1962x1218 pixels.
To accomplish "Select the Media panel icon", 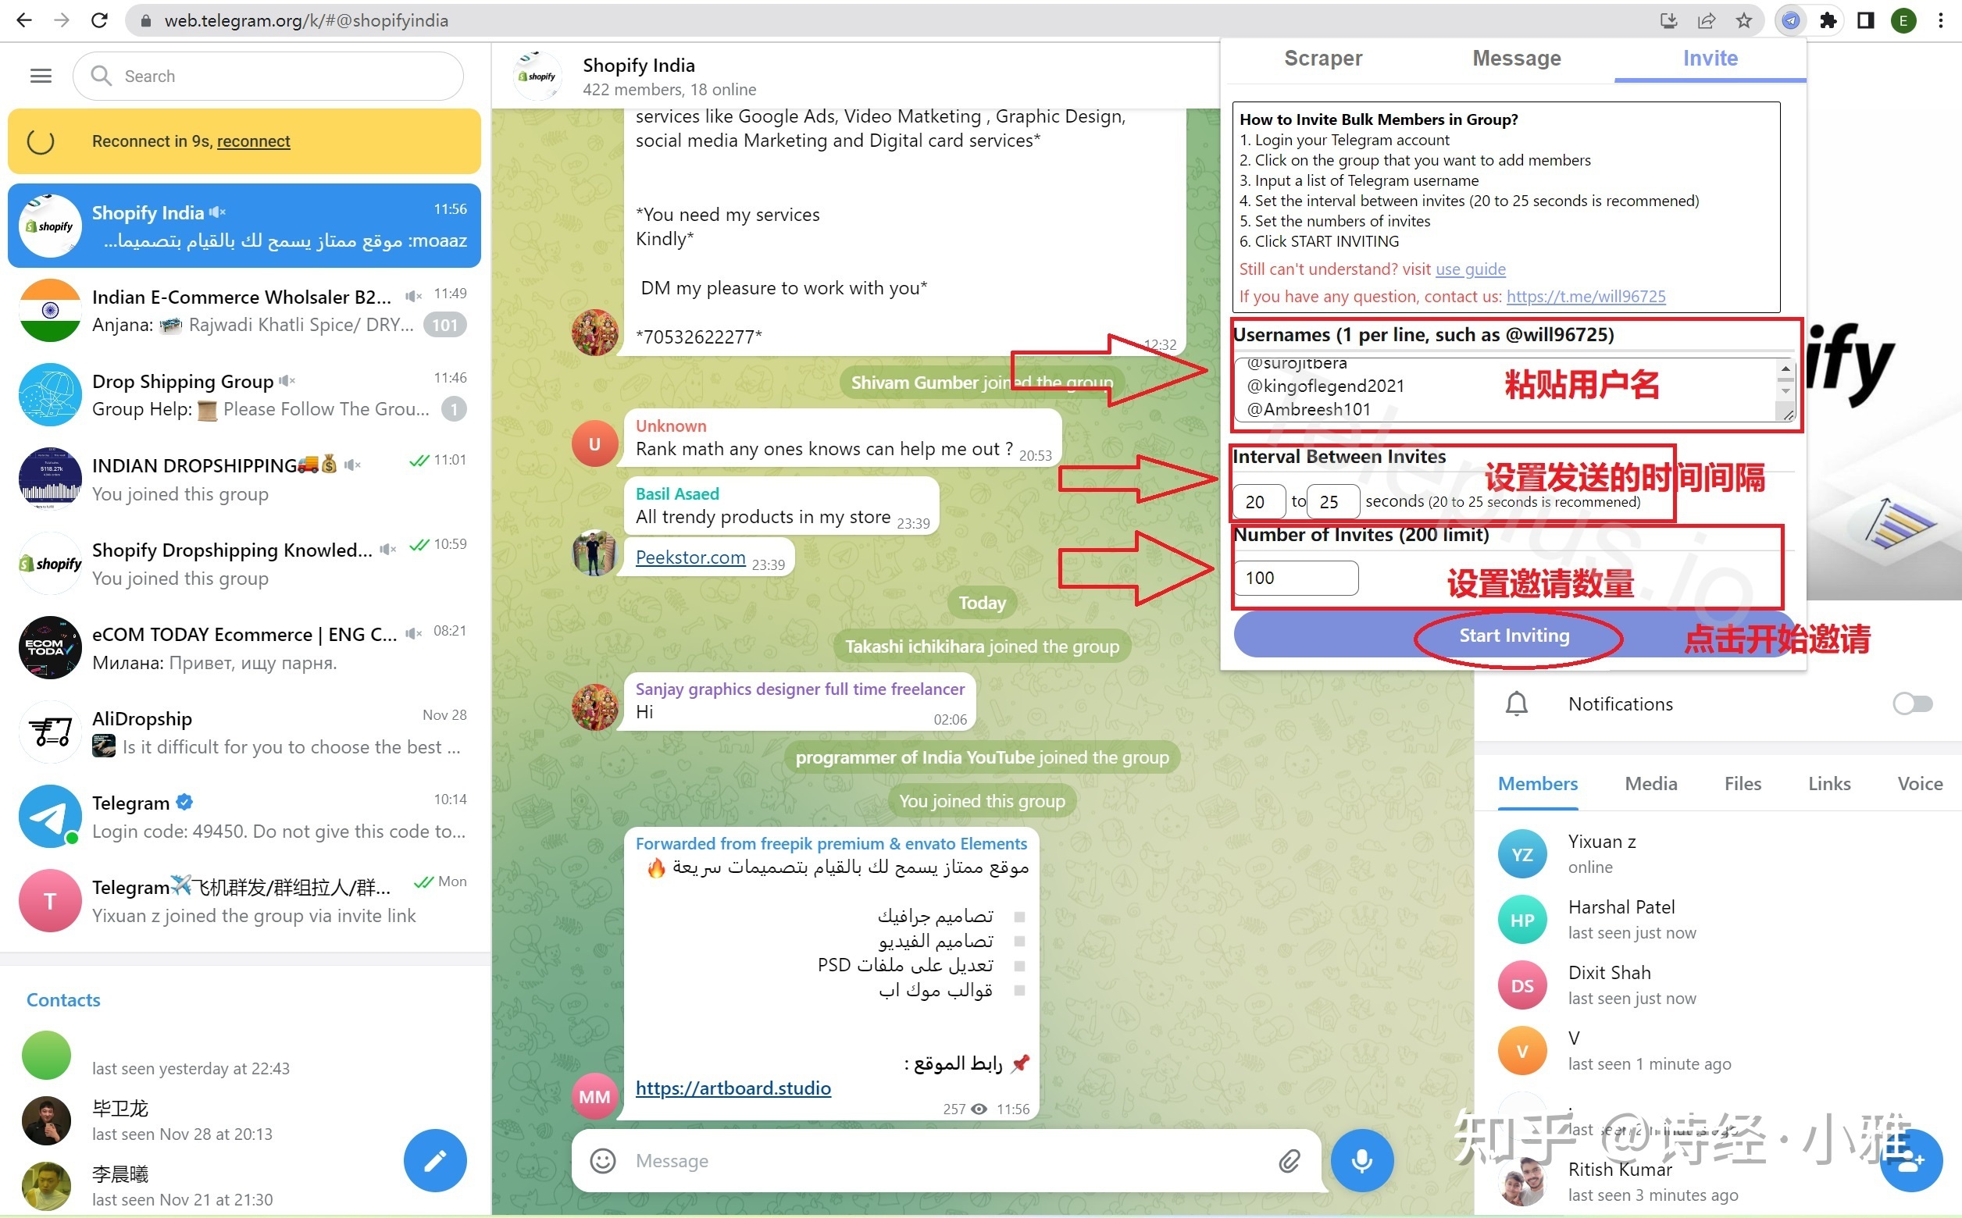I will click(x=1649, y=783).
